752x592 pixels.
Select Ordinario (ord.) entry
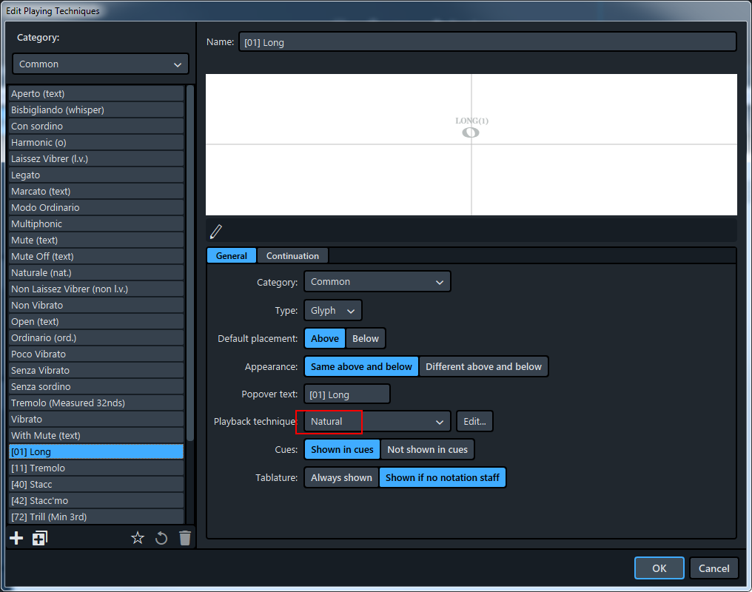click(96, 338)
